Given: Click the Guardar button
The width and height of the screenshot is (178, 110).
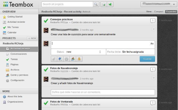Looking at the screenshot, I should coord(147,59).
